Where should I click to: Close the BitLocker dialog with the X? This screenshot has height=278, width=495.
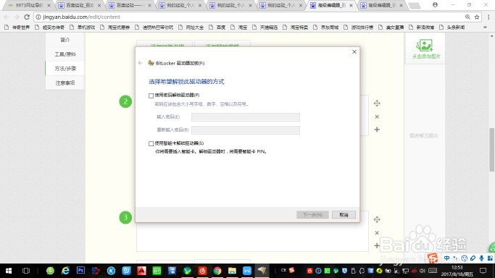pyautogui.click(x=354, y=51)
